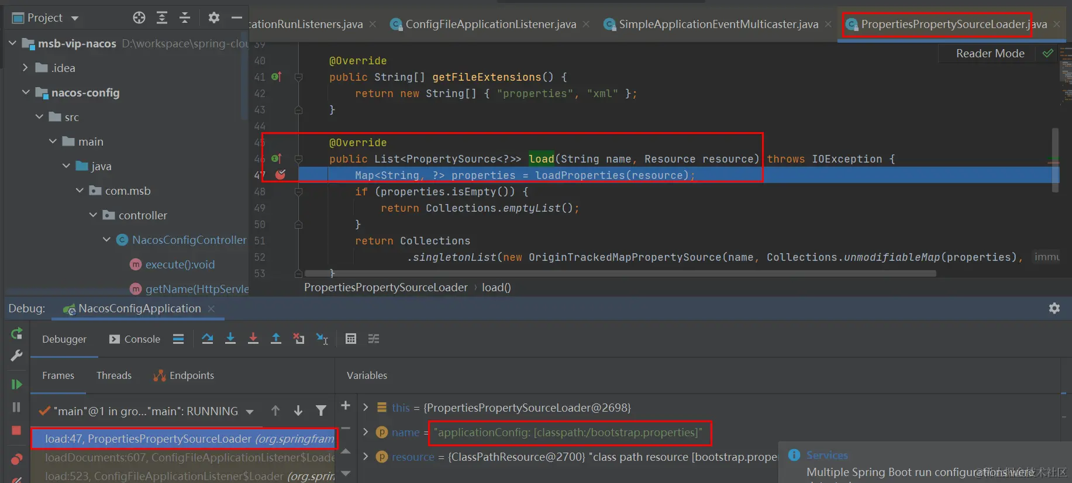Expand the .idea folder
1072x483 pixels.
coord(25,68)
